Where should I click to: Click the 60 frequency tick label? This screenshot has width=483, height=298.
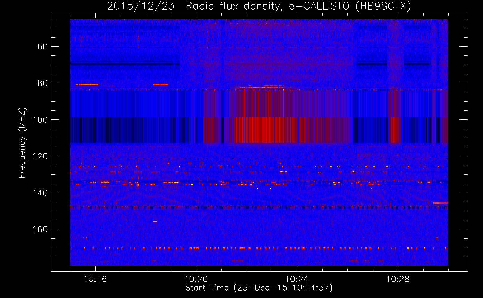coord(43,47)
